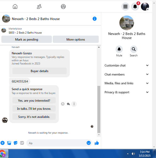
Task: Reply to the quick response message
Action: coord(68,104)
